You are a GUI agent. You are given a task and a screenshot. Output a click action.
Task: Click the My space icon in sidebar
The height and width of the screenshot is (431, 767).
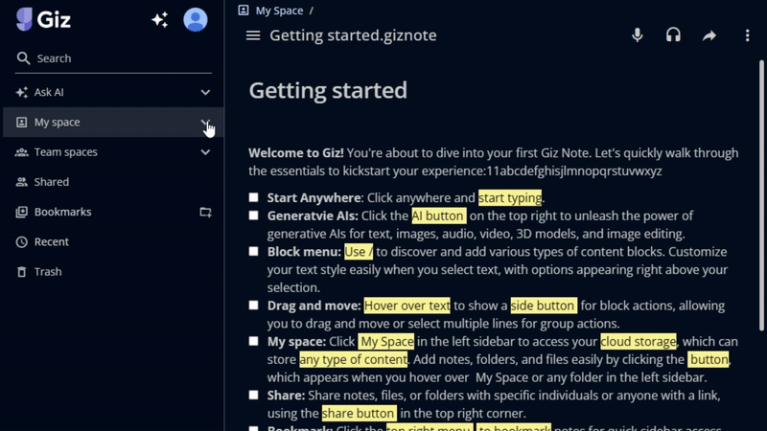tap(21, 123)
